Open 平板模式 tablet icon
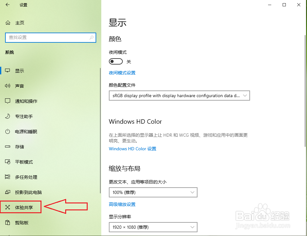Image resolution: width=307 pixels, height=236 pixels. 8,162
